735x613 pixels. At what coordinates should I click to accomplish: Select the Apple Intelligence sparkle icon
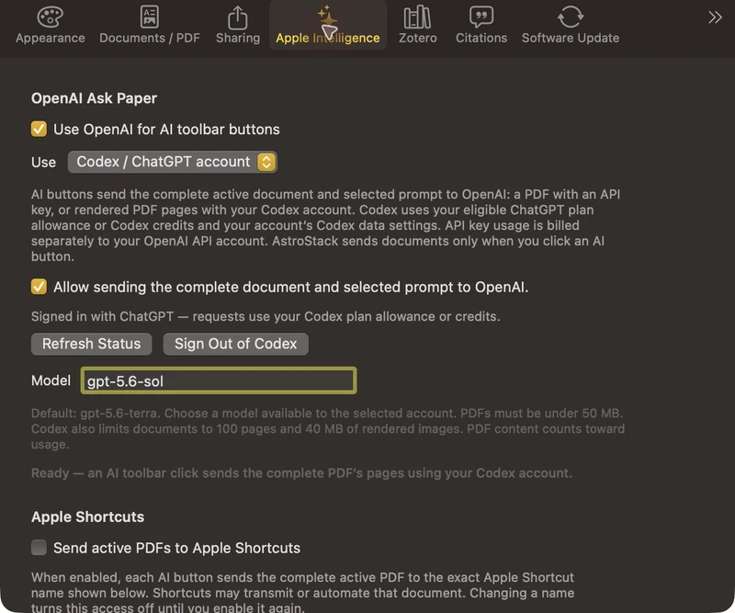(x=327, y=17)
